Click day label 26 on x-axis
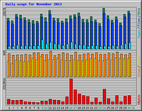The width and height of the screenshot is (142, 111). 112,108
